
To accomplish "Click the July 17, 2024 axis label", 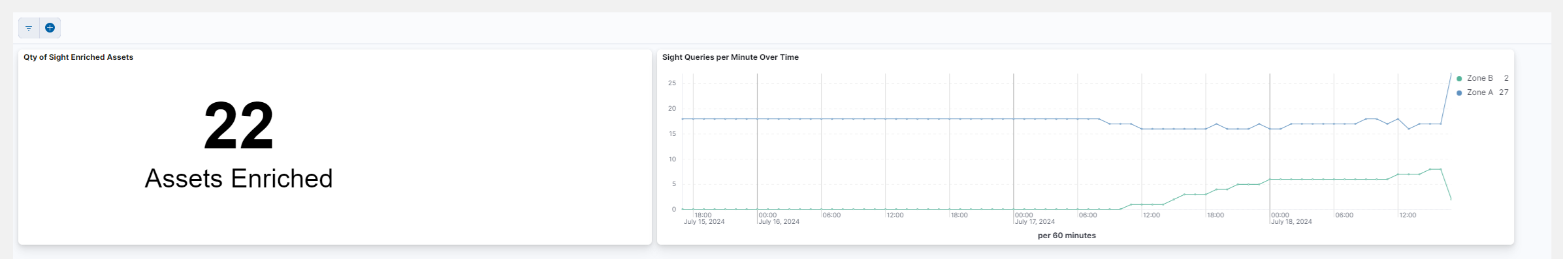I will click(1035, 222).
